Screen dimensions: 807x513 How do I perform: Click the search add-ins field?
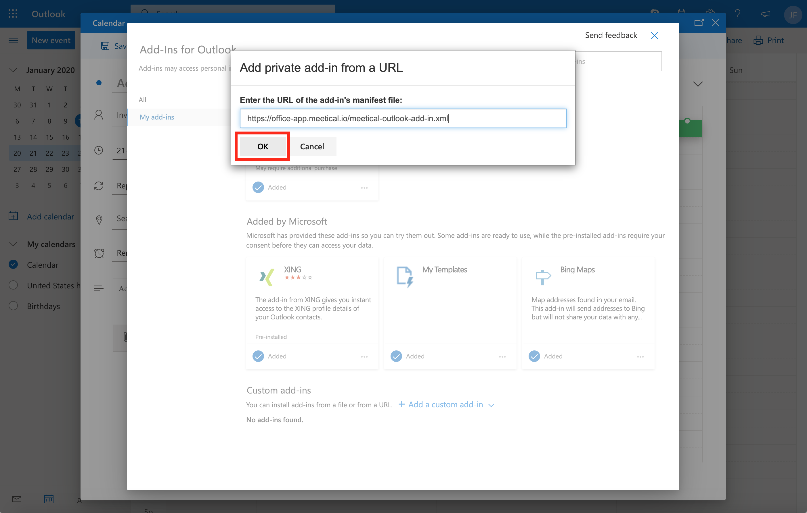coord(618,61)
